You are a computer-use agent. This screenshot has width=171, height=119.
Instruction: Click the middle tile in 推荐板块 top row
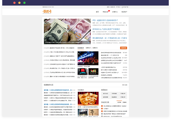[114, 93]
